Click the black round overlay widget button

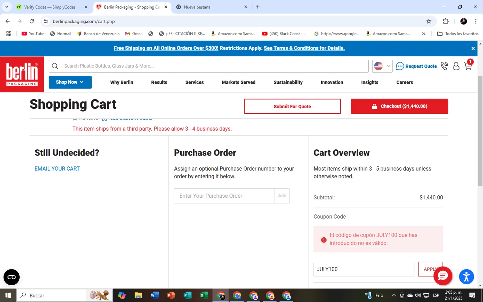point(12,277)
